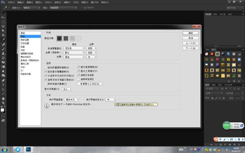This screenshot has height=153, width=245.
Task: Enable 自动折叠图标面板(A) checkbox
Action: pyautogui.click(x=45, y=68)
